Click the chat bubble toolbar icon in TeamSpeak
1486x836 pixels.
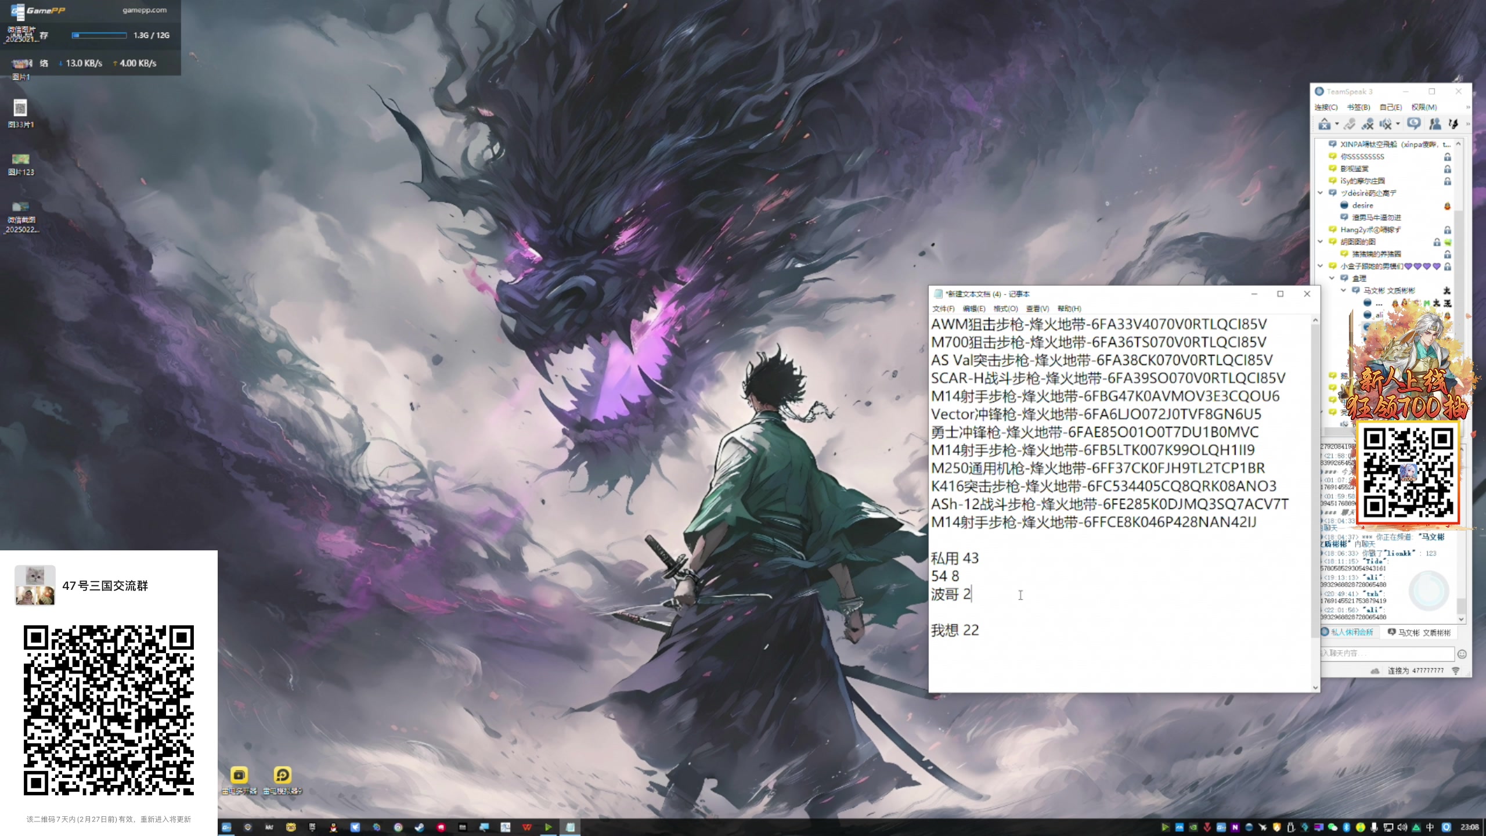1414,124
